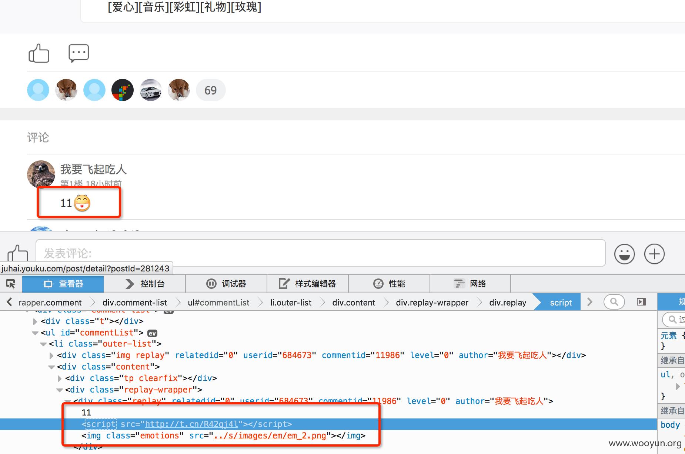Switch to the 性能 performance tab

[389, 284]
